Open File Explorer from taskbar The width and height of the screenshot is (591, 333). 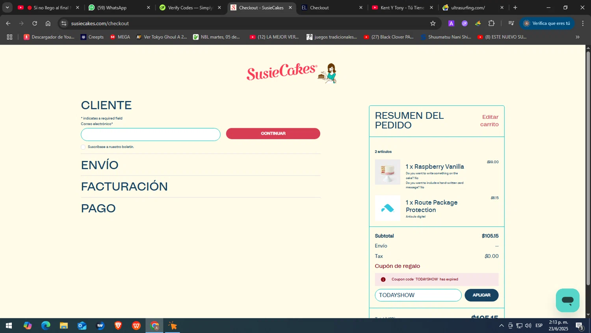(64, 326)
